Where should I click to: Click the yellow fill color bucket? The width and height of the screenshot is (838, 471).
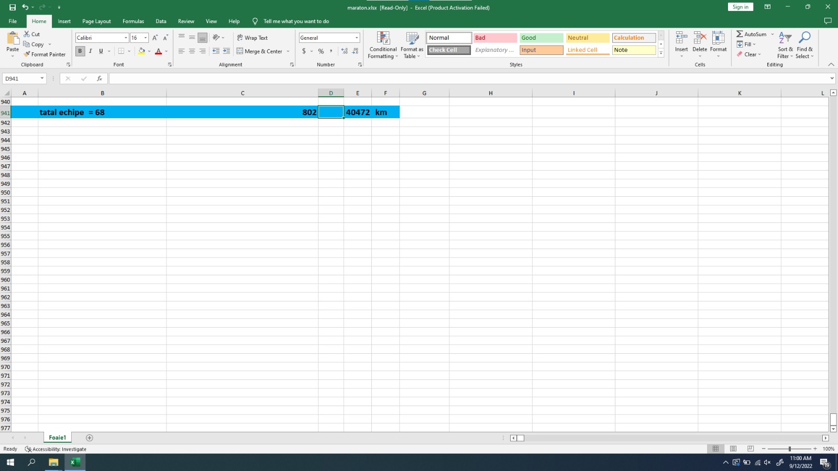141,51
